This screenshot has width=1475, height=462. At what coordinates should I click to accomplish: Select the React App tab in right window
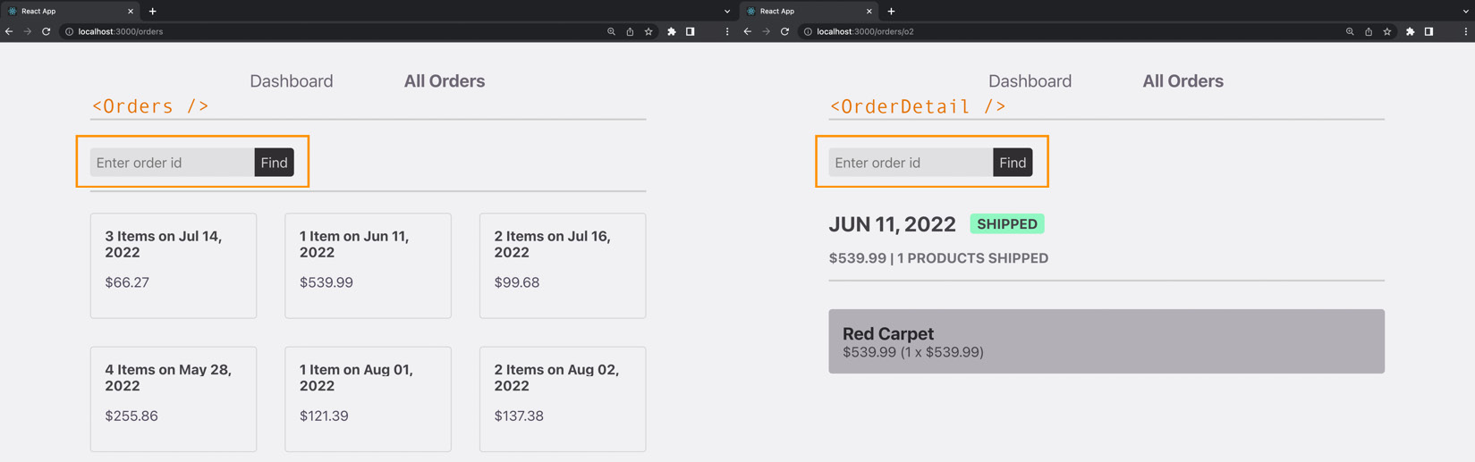pyautogui.click(x=809, y=11)
